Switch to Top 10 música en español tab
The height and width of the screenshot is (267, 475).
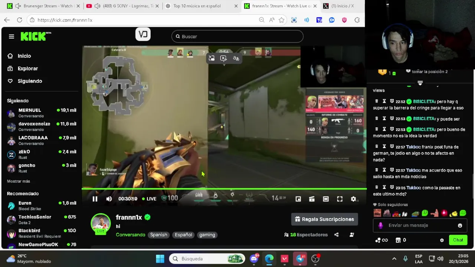pyautogui.click(x=202, y=6)
